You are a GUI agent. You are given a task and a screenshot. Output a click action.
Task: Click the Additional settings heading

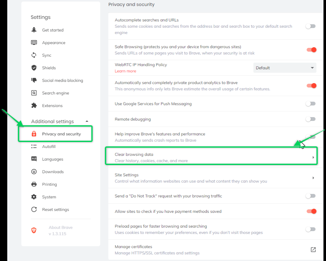pos(52,121)
